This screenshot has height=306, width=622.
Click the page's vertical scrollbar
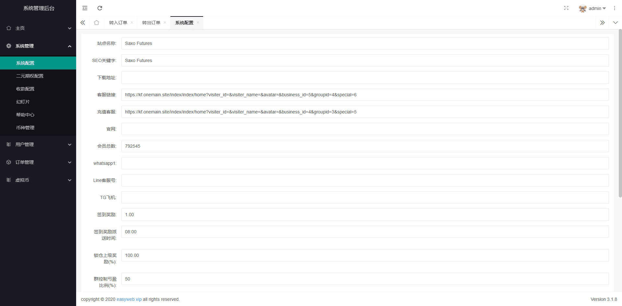pyautogui.click(x=620, y=113)
